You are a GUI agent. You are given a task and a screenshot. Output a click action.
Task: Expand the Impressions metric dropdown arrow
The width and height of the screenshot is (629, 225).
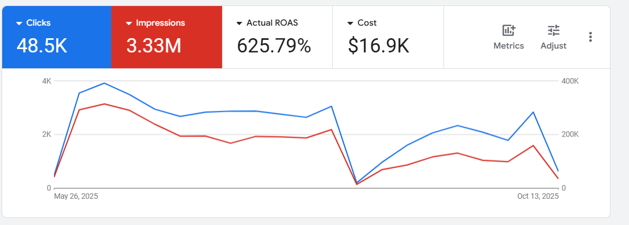(x=129, y=23)
